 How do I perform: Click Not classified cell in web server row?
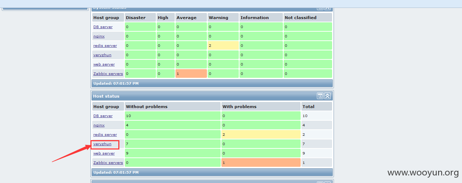click(308, 64)
